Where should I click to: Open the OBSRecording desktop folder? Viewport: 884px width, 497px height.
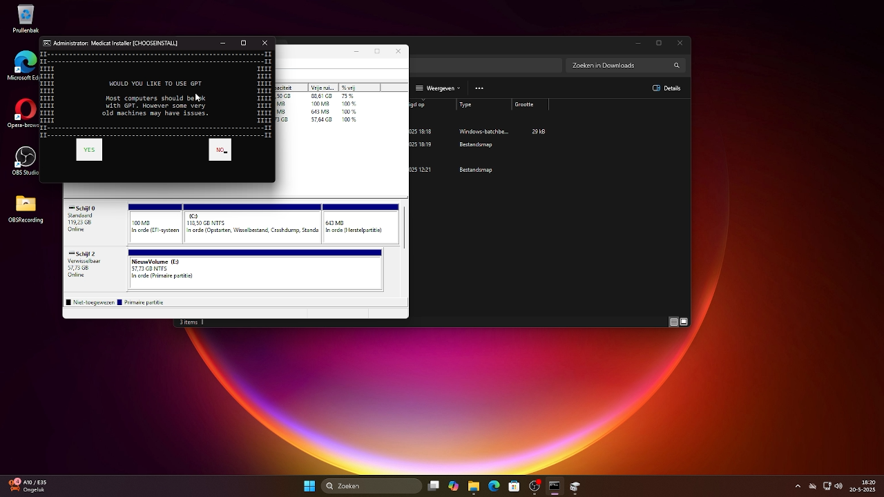pos(26,208)
